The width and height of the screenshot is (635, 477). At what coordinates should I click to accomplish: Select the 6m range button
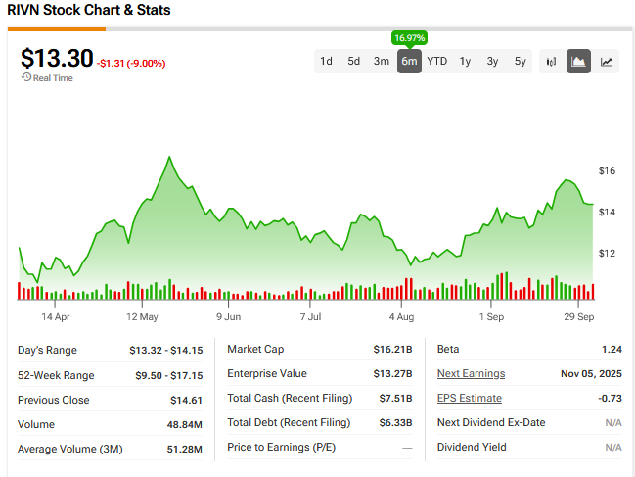[x=409, y=61]
